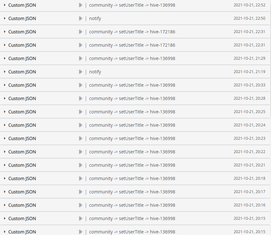Select setUserTitle hive-136998 text at 22:52

(132, 5)
